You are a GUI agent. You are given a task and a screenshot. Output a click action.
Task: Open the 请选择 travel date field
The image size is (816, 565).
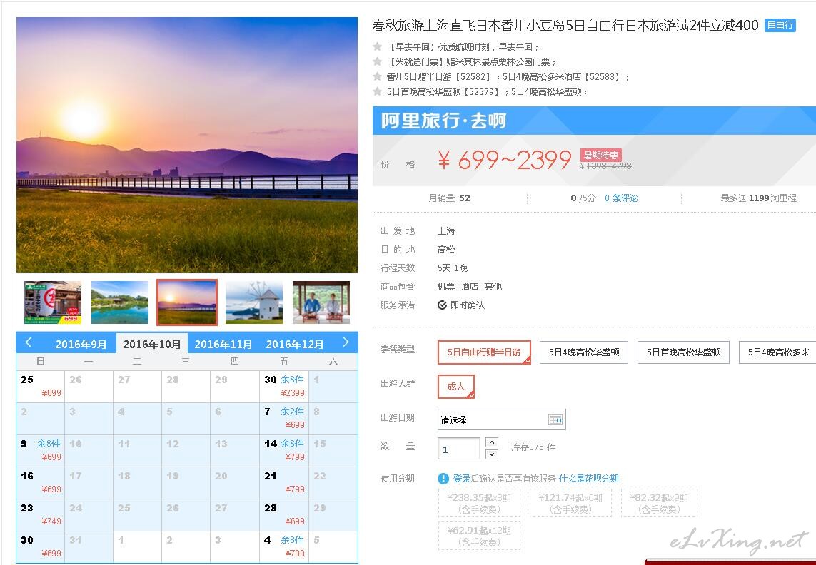(x=502, y=419)
